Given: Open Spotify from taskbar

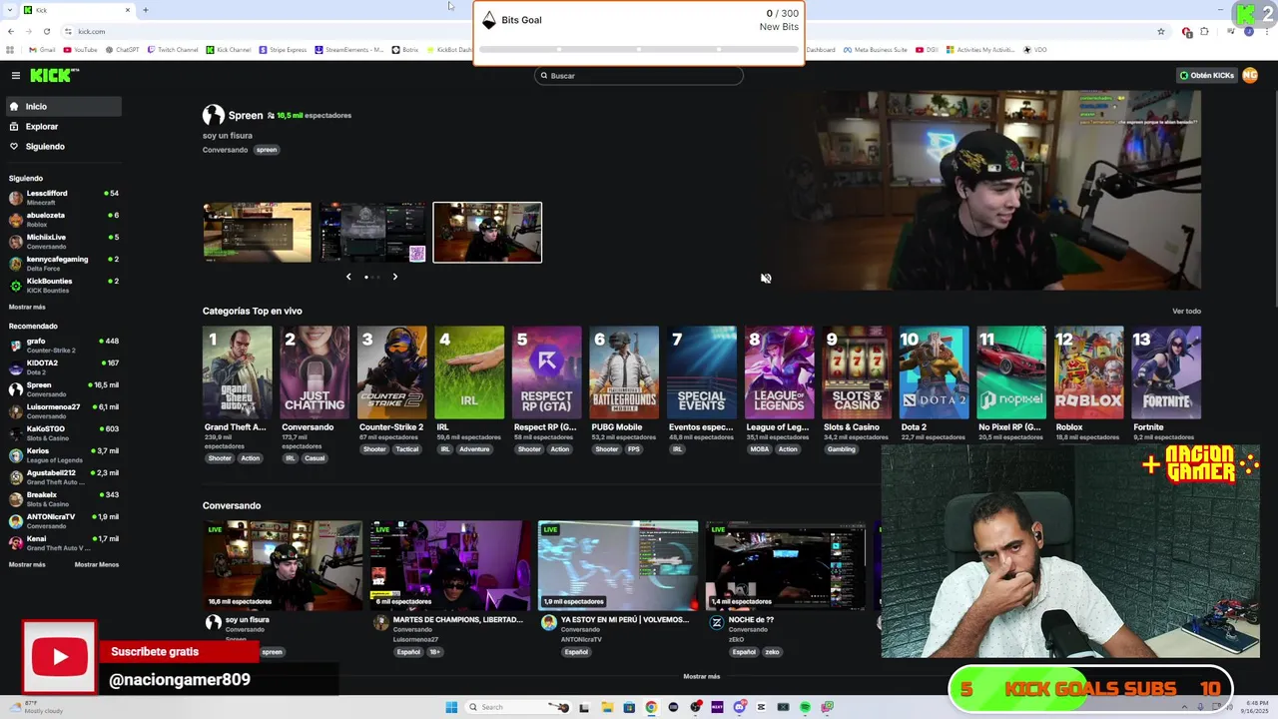Looking at the screenshot, I should tap(805, 707).
